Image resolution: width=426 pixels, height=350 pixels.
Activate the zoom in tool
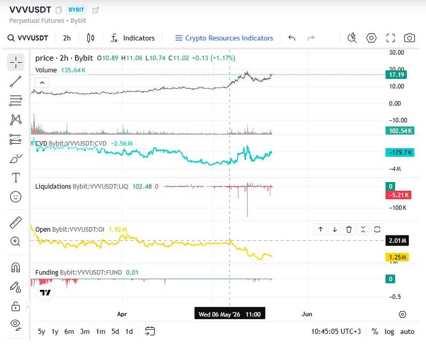click(x=15, y=241)
